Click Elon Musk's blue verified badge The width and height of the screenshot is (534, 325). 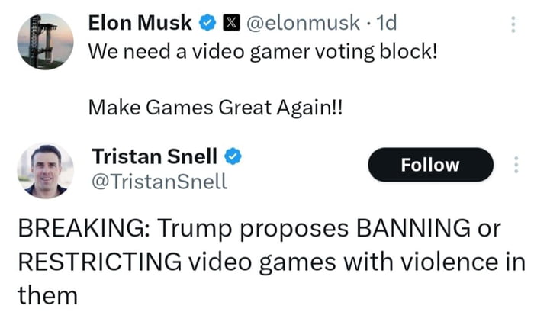(207, 24)
